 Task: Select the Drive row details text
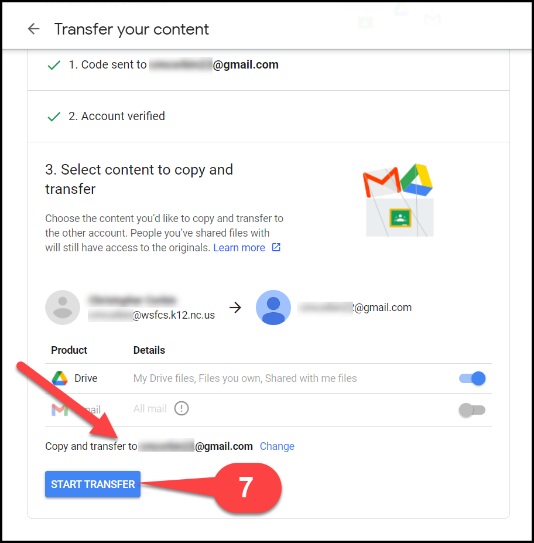tap(245, 378)
